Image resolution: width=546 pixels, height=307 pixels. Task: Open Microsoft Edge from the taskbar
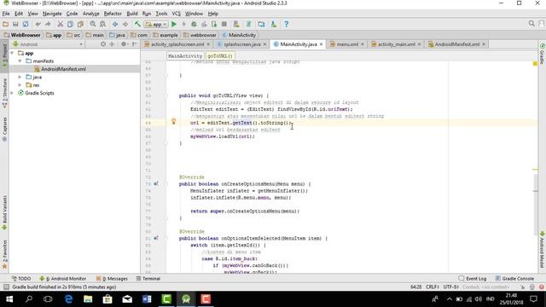coord(68,299)
